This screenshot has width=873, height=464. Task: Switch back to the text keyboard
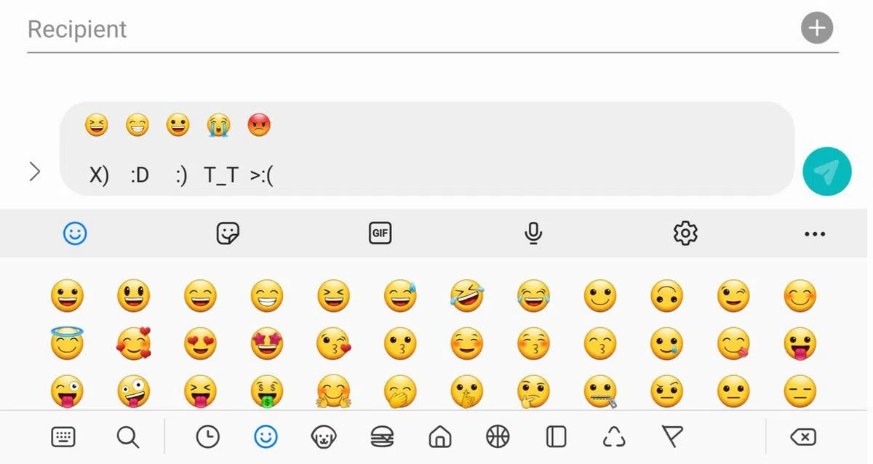point(64,436)
